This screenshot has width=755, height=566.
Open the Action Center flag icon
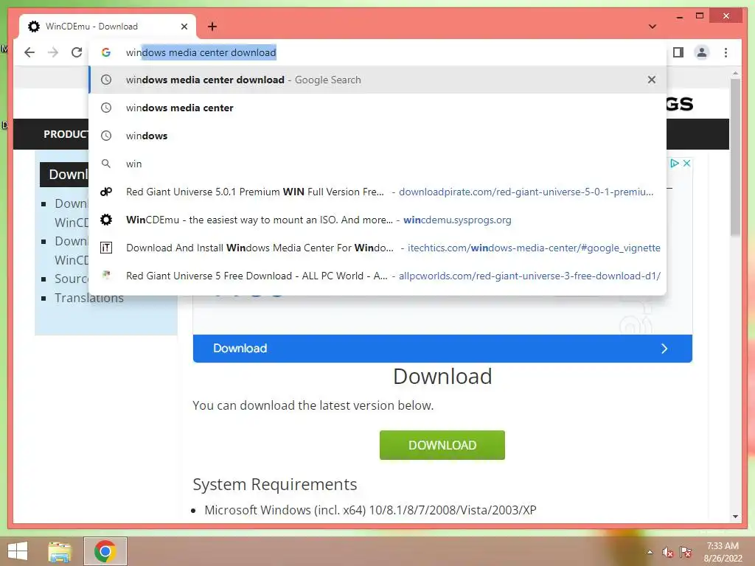click(686, 552)
